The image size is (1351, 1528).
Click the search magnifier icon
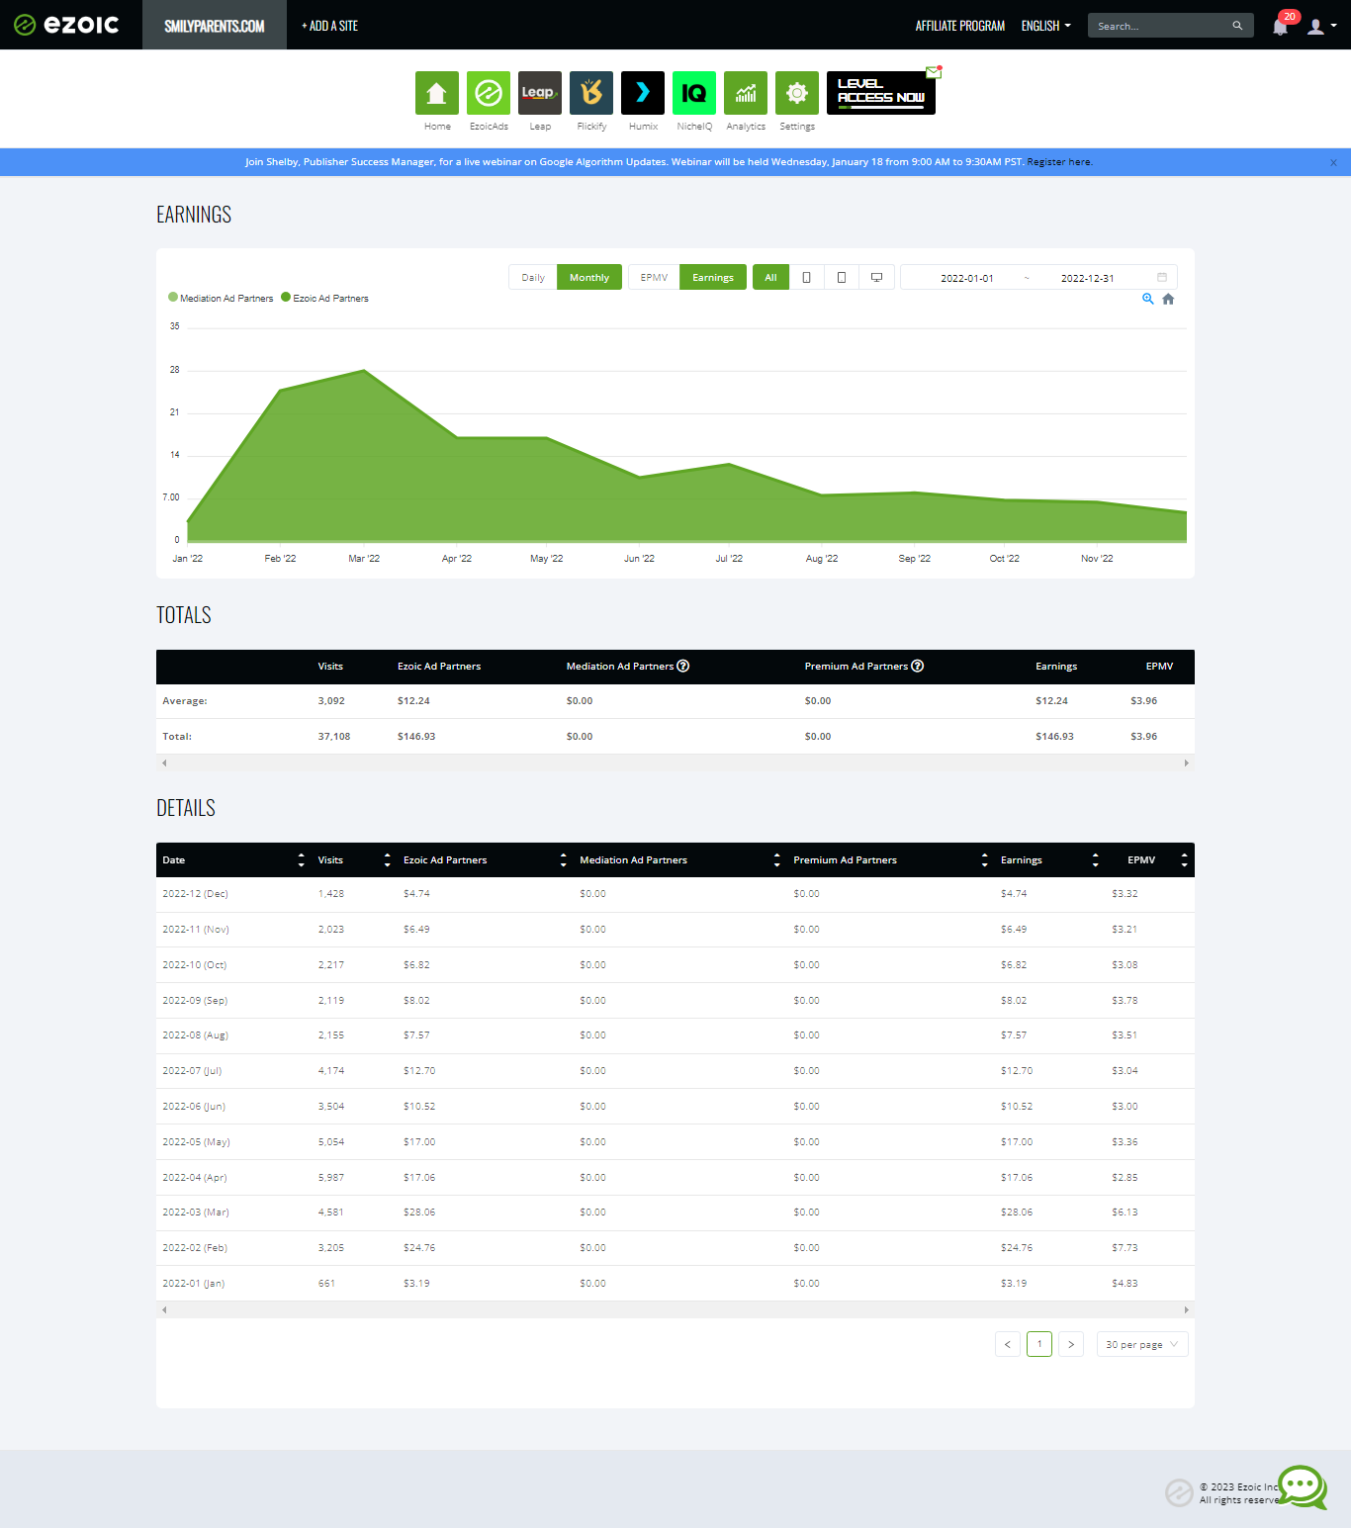[1237, 26]
